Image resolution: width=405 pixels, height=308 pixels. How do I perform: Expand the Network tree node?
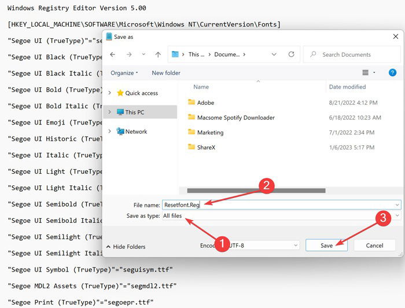109,131
